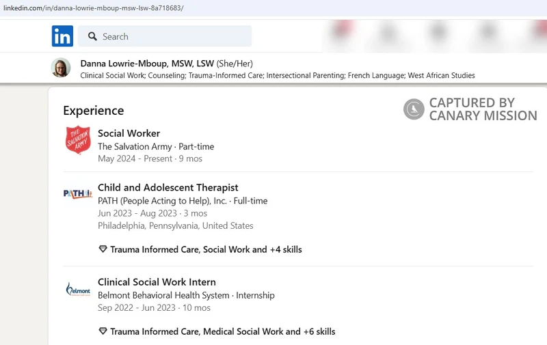
Task: Click the LinkedIn logo icon
Action: (62, 36)
